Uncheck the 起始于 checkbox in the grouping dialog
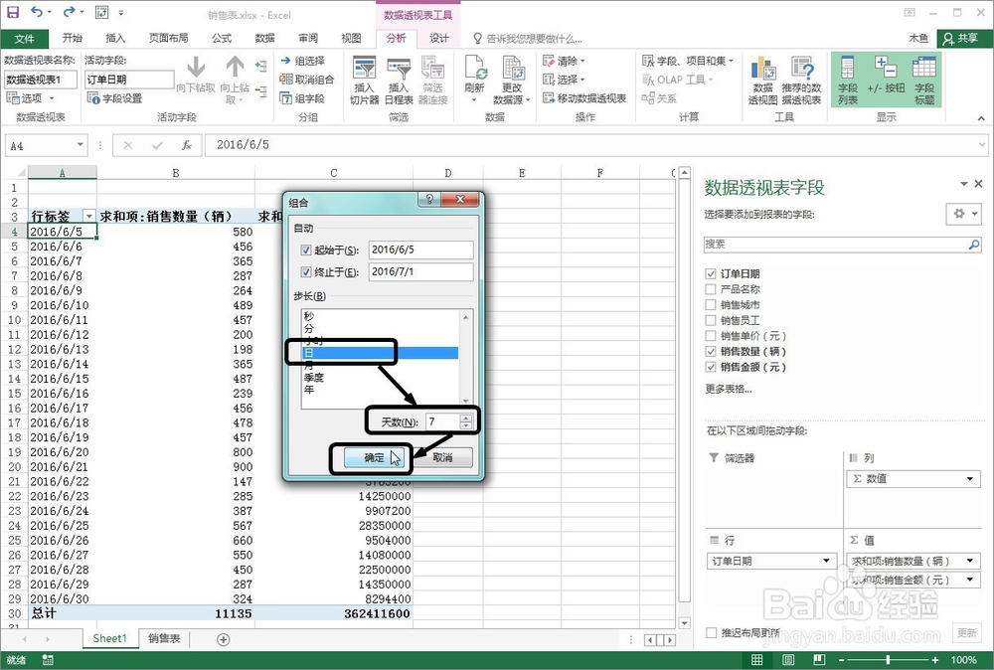The height and width of the screenshot is (670, 994). coord(306,250)
